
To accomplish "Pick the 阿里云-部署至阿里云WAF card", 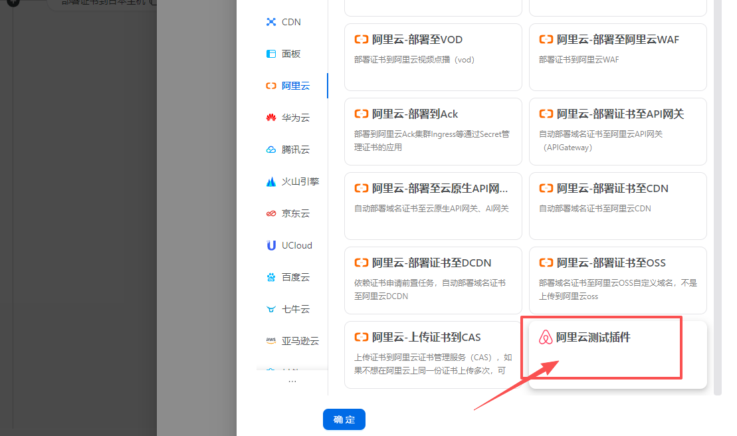I will [617, 56].
